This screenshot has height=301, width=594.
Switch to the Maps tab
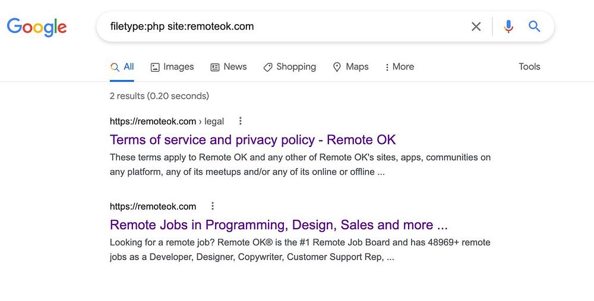pyautogui.click(x=357, y=67)
